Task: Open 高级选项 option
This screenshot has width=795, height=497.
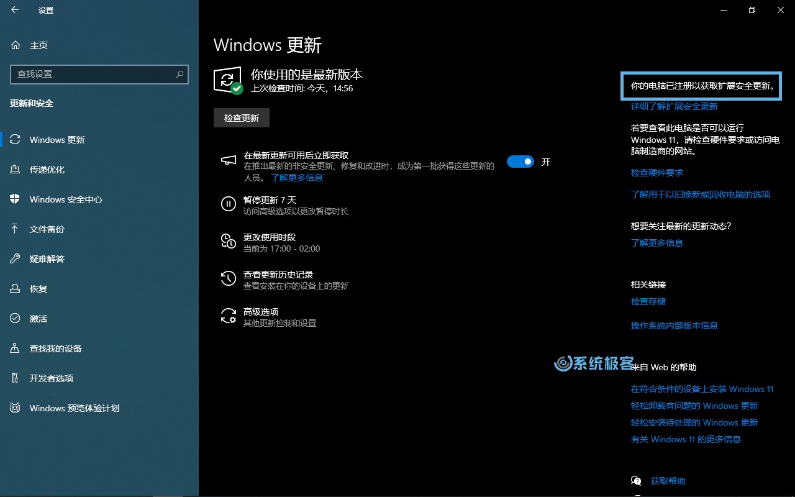Action: coord(261,312)
